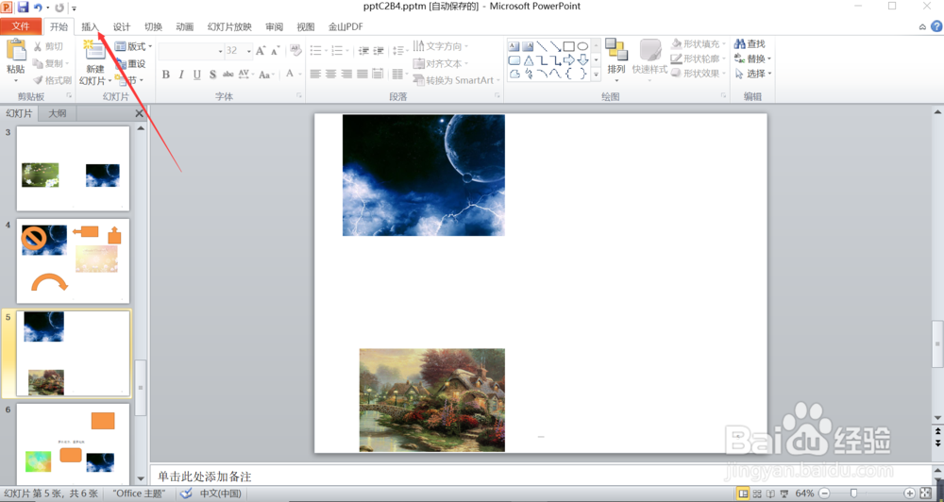Open the Customize Quick Access Toolbar arrow
Image resolution: width=944 pixels, height=502 pixels.
74,8
